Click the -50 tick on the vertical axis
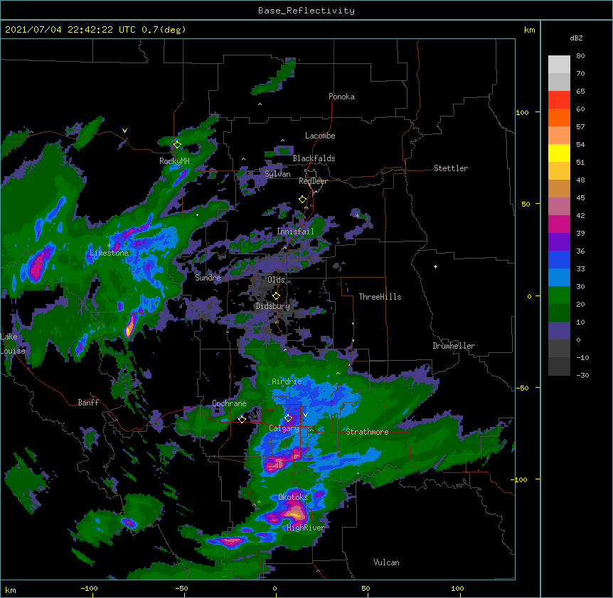Image resolution: width=613 pixels, height=598 pixels. click(522, 388)
